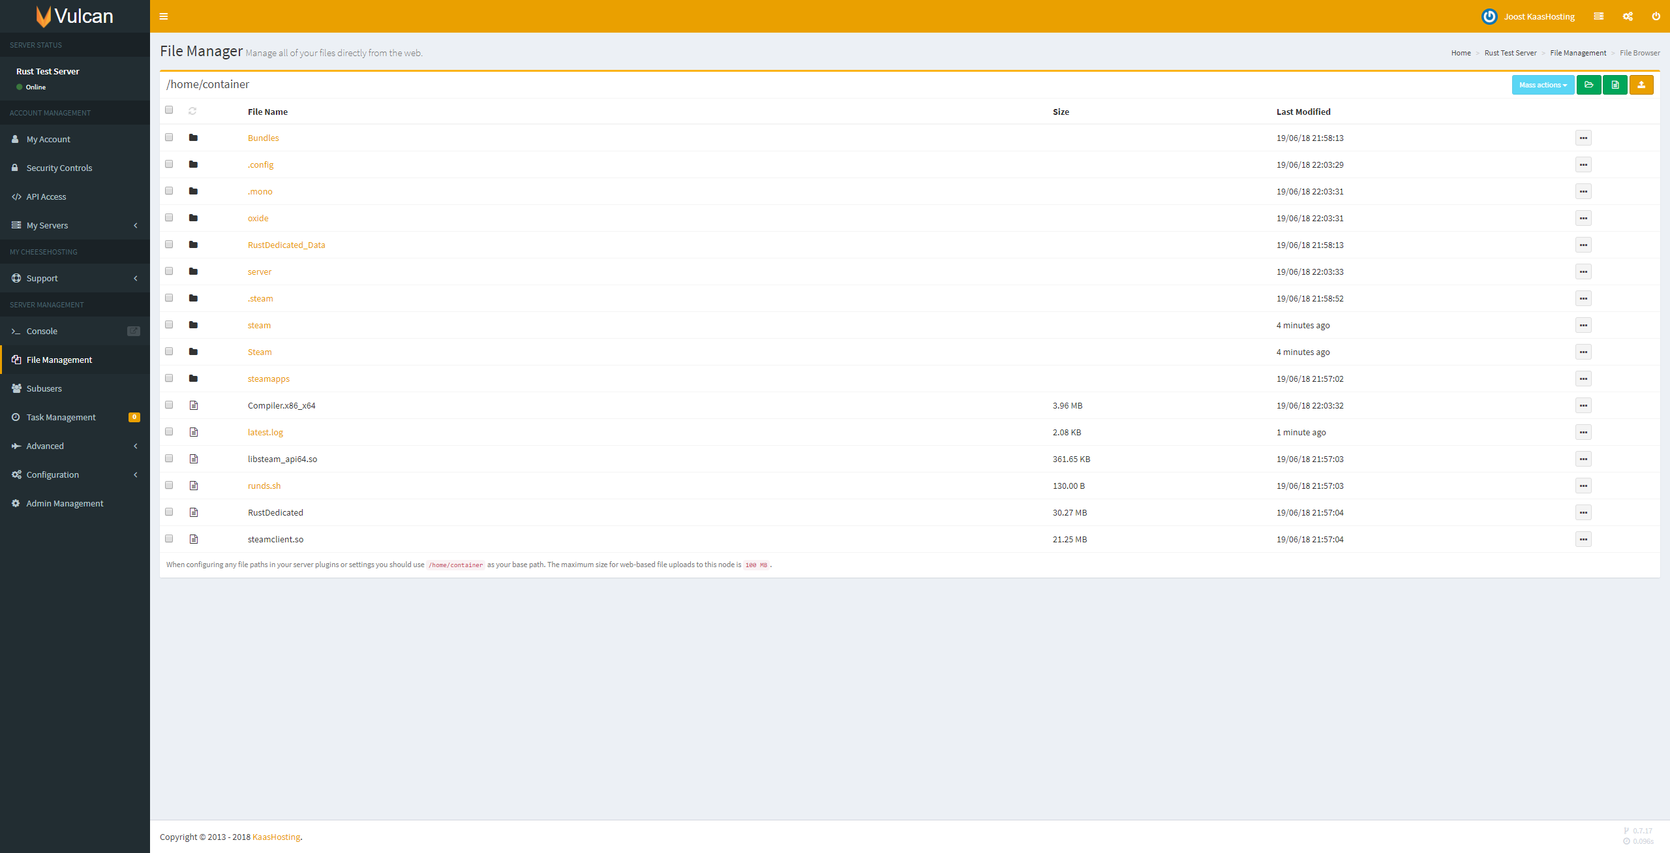Click the KaasHosting footer link
This screenshot has height=853, width=1670.
pyautogui.click(x=276, y=837)
